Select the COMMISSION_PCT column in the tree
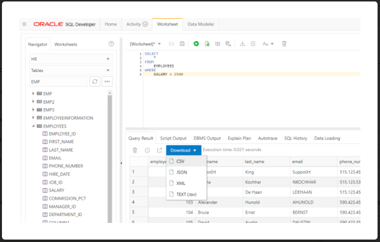This screenshot has width=380, height=242. coord(67,198)
